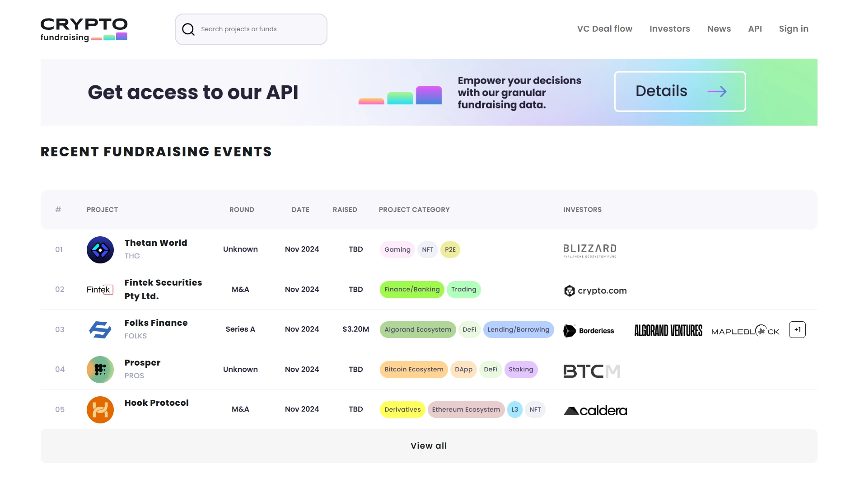Screen dimensions: 855x488
Task: Open the Prosper project logo
Action: 100,370
